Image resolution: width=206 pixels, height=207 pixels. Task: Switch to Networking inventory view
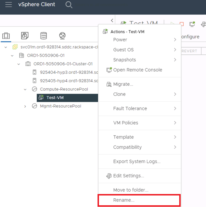62,36
